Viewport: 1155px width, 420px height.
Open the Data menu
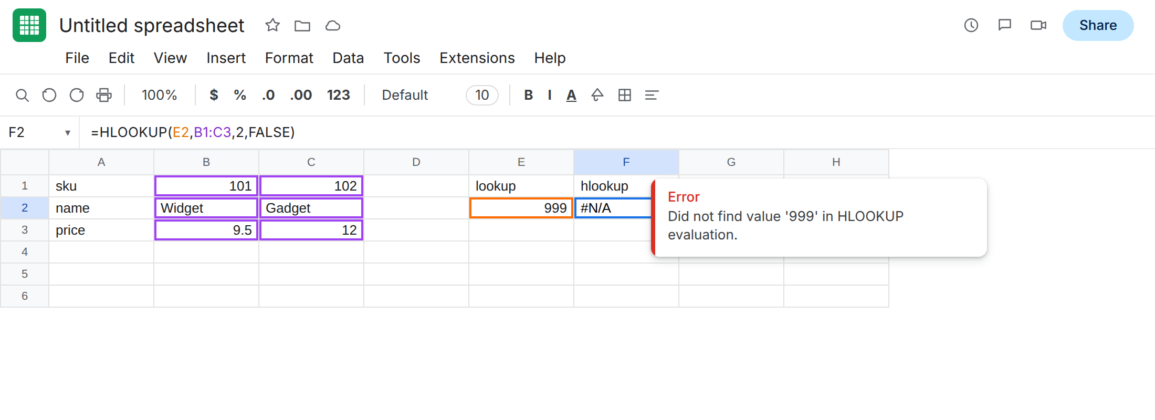(348, 58)
